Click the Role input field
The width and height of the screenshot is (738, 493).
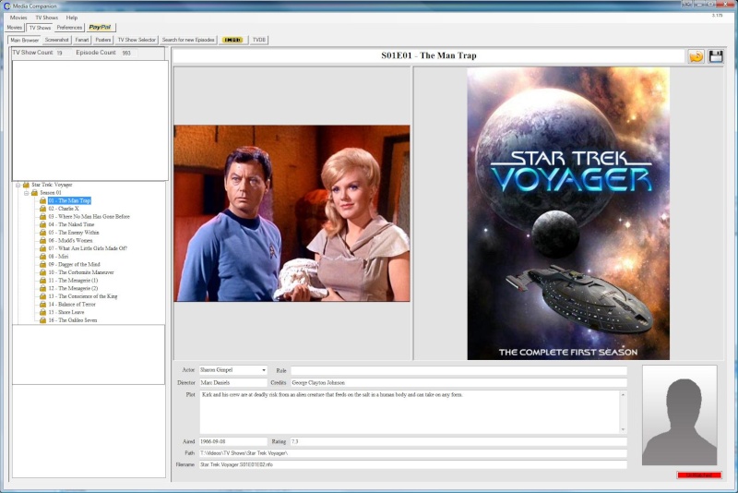458,370
